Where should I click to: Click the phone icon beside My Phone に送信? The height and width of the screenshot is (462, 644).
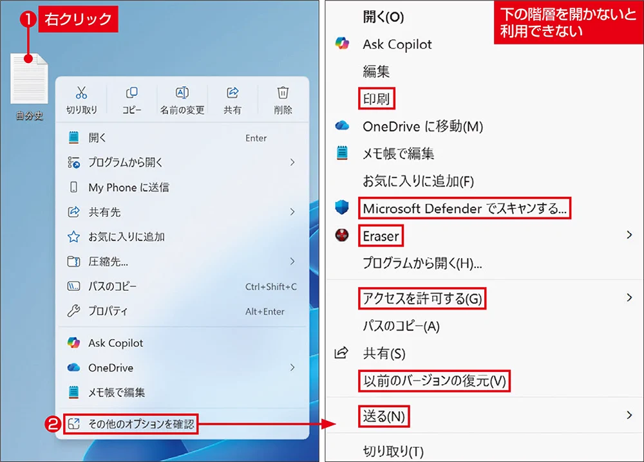73,187
